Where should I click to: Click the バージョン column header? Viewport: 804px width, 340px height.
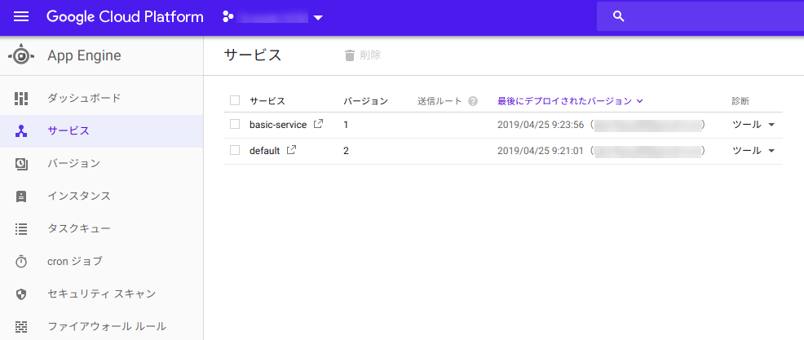[x=365, y=101]
